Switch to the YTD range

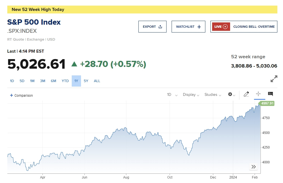[x=65, y=81]
